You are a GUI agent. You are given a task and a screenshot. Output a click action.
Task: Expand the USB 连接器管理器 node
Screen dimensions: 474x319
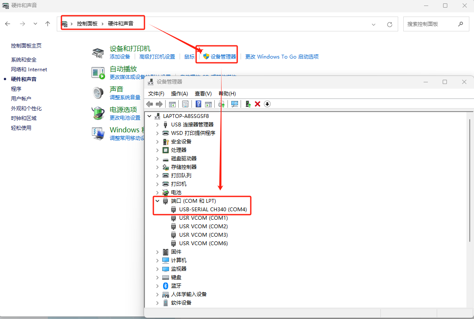[x=158, y=125]
